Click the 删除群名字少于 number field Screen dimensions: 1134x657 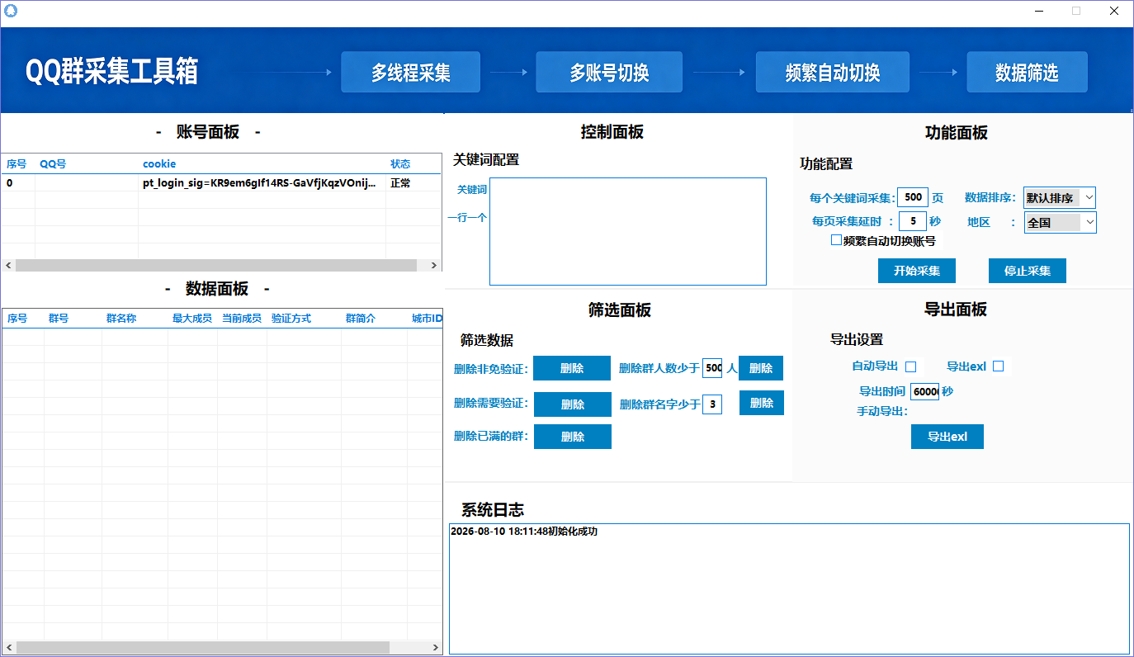click(x=712, y=404)
